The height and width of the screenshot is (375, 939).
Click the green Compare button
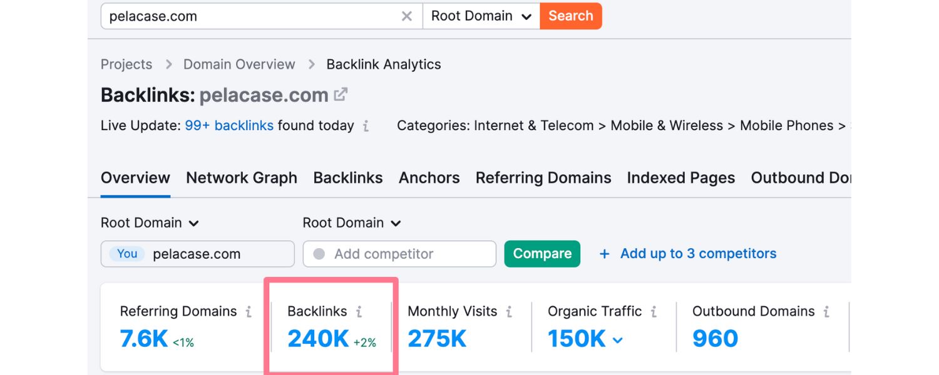(x=542, y=254)
